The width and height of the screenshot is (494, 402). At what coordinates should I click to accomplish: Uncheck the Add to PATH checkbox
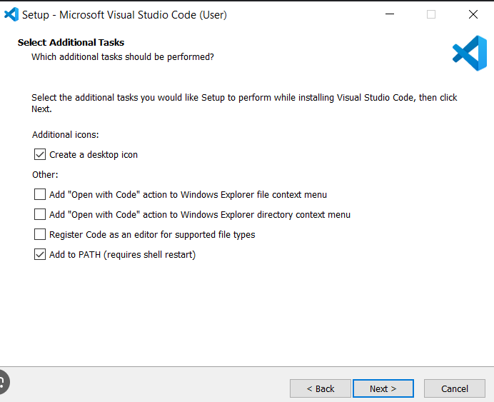click(x=40, y=254)
